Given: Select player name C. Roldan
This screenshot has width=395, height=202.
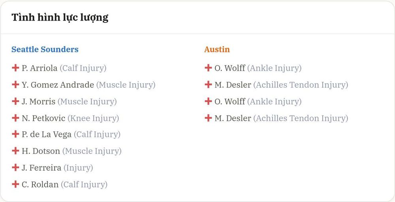Looking at the screenshot, I should click(40, 185).
